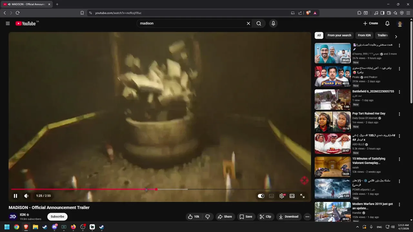Seek into the gray buffered progress segment

coord(172,189)
